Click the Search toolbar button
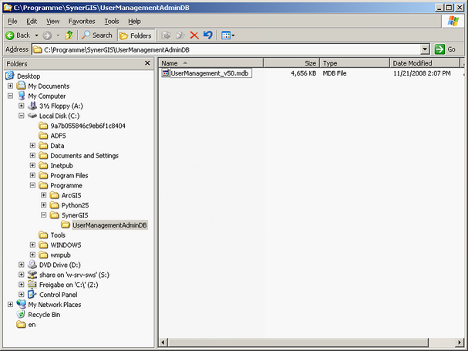The height and width of the screenshot is (351, 468). tap(97, 35)
